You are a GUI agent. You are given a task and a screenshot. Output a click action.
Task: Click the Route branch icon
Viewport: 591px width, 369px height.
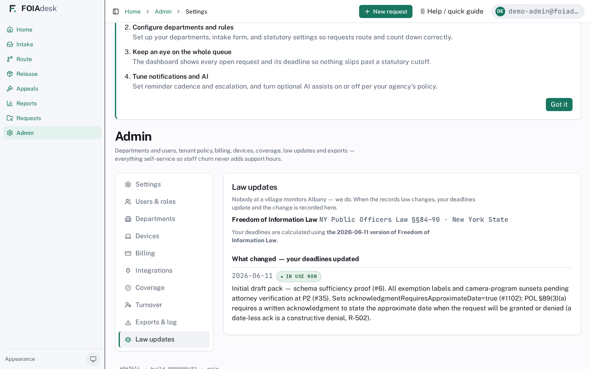click(10, 59)
